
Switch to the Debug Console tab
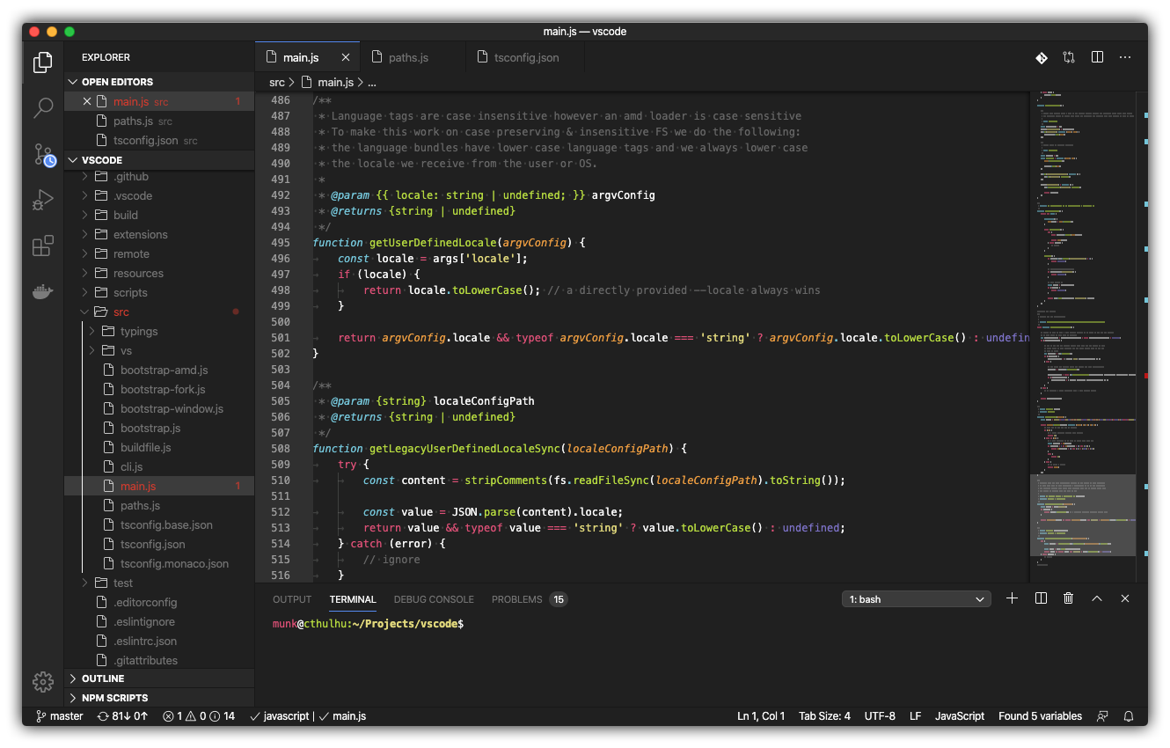[x=434, y=599]
